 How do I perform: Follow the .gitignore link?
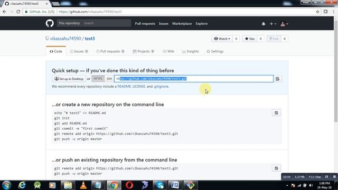point(161,87)
